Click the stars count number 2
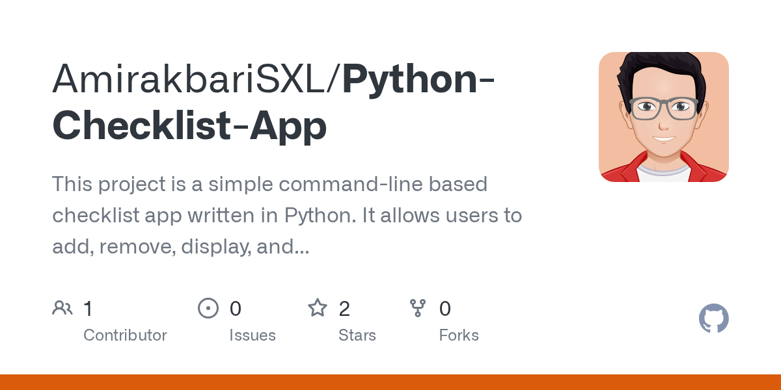This screenshot has height=390, width=781. click(x=344, y=309)
